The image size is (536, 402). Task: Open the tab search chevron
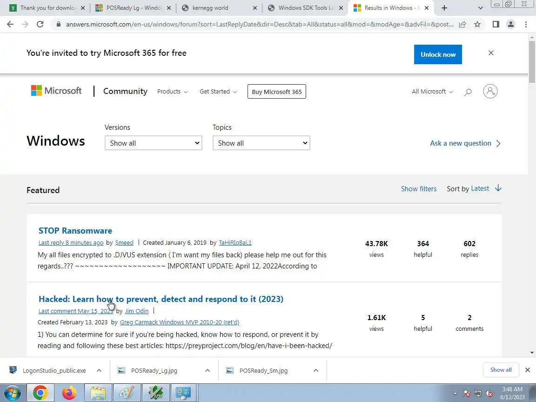pos(480,8)
